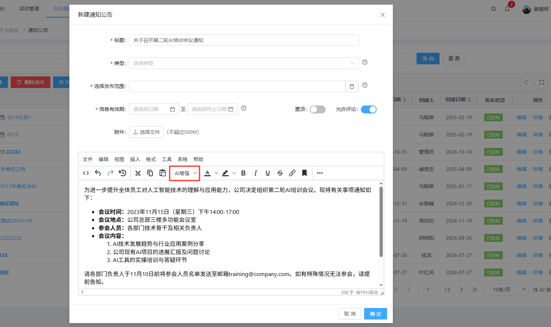Disable the 允许评论 toggle
The height and width of the screenshot is (327, 551).
click(x=369, y=109)
